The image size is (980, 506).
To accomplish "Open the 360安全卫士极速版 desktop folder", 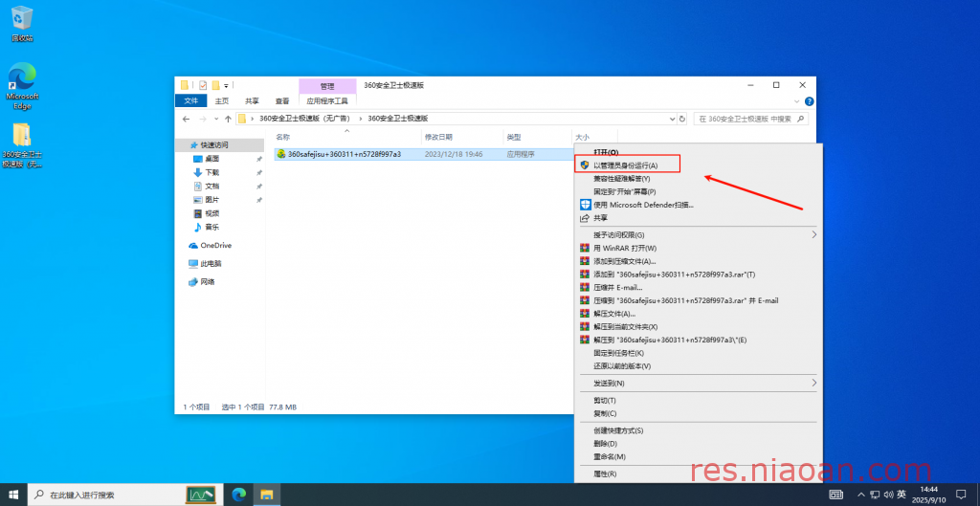I will pyautogui.click(x=22, y=145).
